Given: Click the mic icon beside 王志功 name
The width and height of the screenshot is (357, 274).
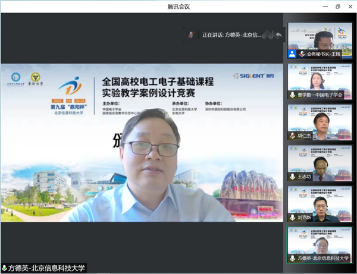Looking at the screenshot, I should click(292, 177).
